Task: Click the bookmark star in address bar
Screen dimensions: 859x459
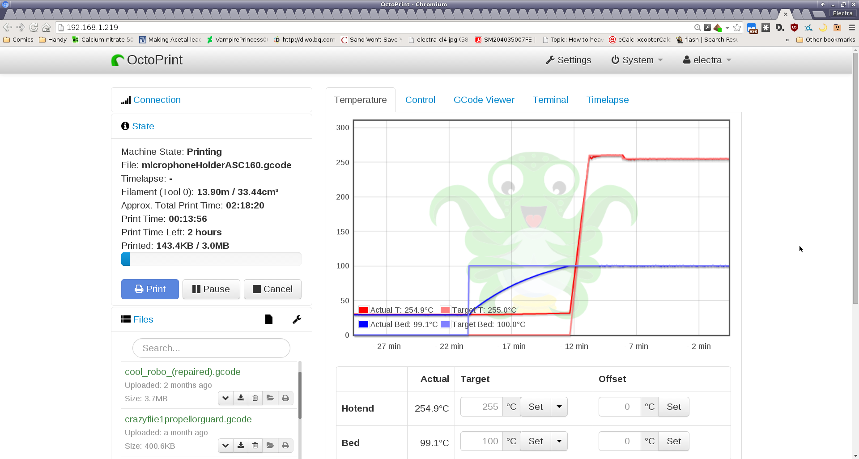Action: click(x=737, y=28)
